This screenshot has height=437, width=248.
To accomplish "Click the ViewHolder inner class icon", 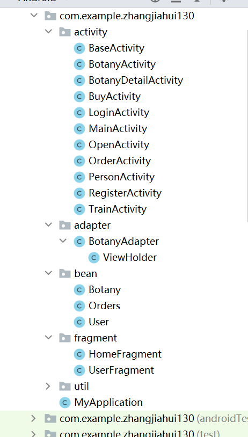I will [94, 258].
